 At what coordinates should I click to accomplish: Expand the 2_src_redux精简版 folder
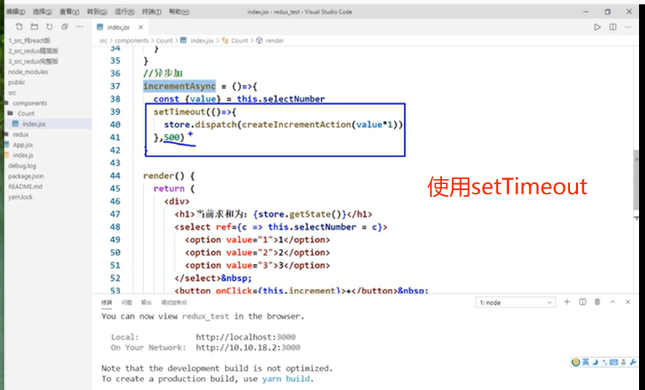point(33,51)
